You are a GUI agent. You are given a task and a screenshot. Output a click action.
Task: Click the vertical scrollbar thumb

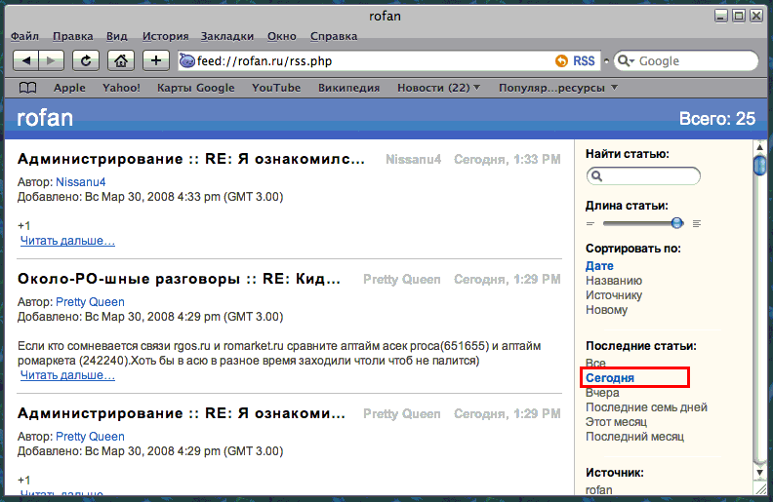(x=759, y=165)
